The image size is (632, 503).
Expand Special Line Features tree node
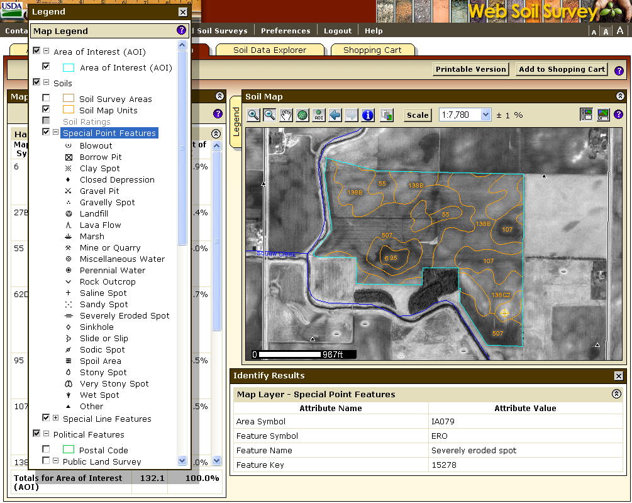(x=55, y=418)
